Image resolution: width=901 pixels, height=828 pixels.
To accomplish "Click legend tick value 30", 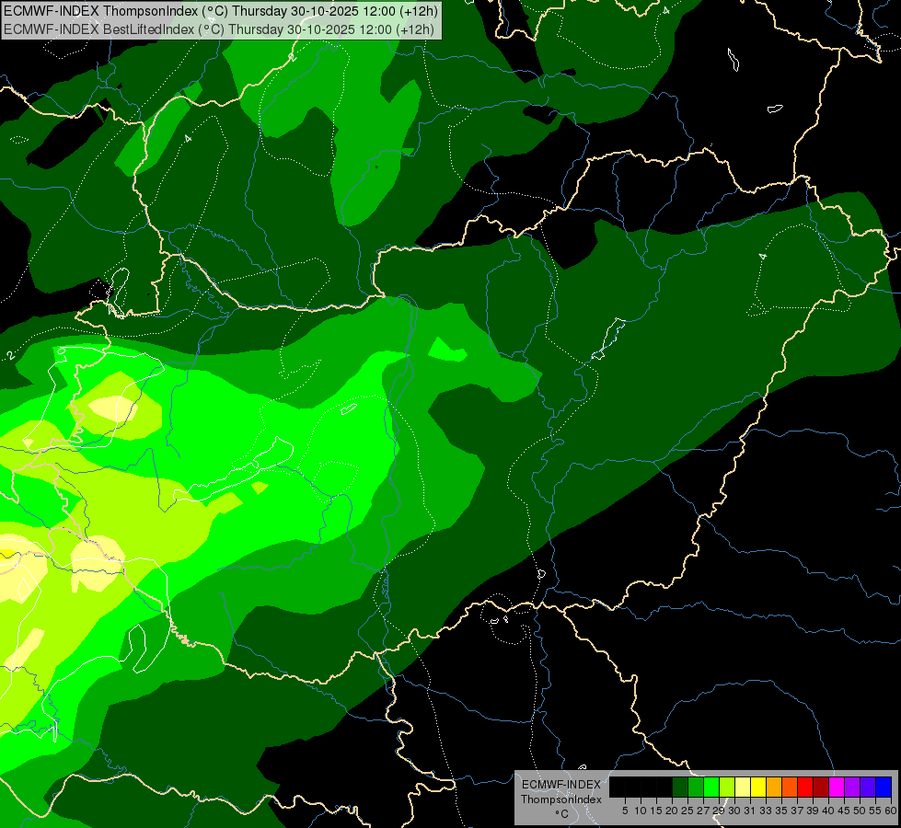I will click(734, 811).
